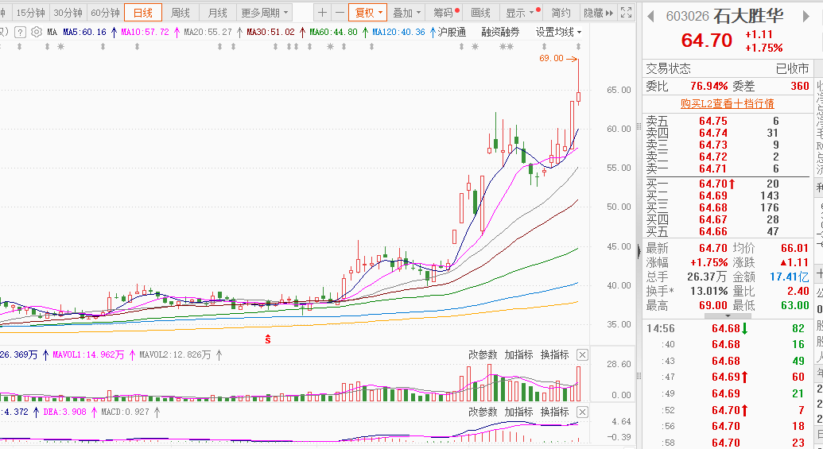This screenshot has width=823, height=449.
Task: Go to previous stock with left arrow
Action: click(650, 17)
